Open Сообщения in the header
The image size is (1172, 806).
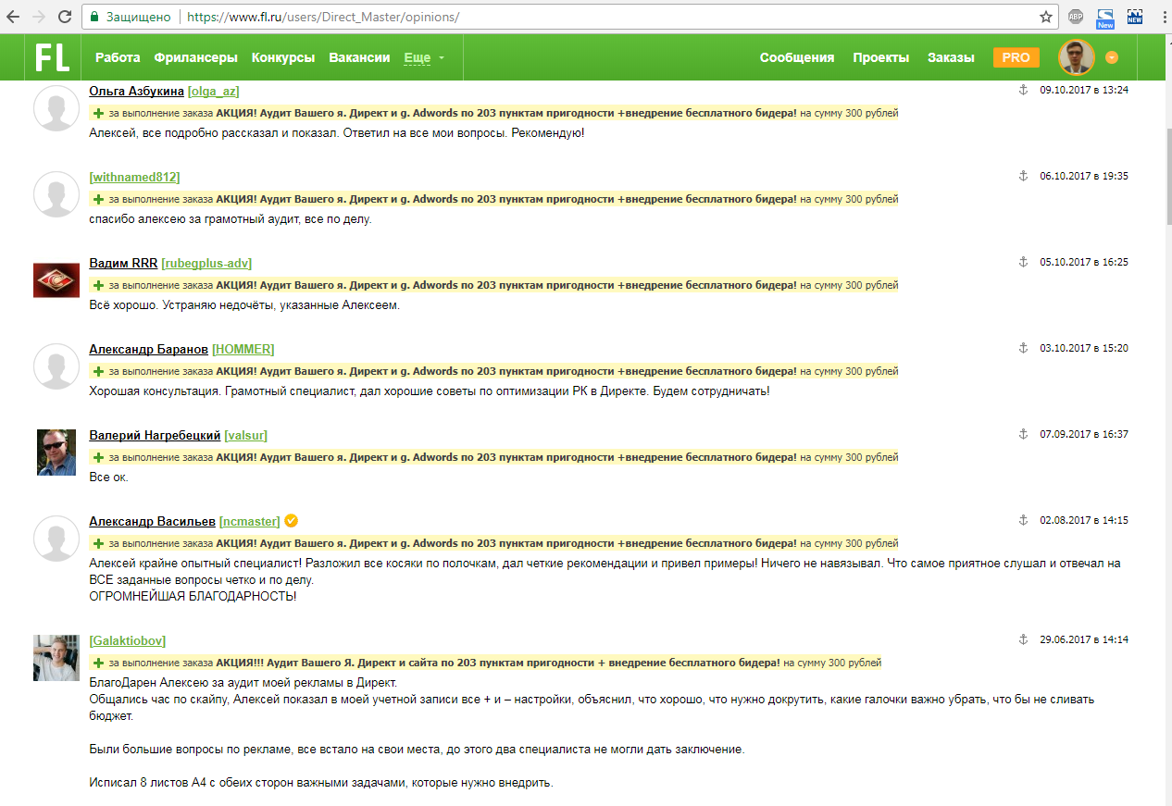pos(797,57)
